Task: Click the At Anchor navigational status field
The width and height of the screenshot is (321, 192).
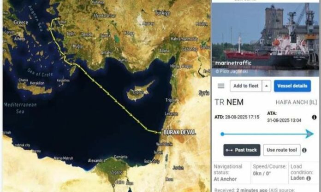Action: pos(232,173)
